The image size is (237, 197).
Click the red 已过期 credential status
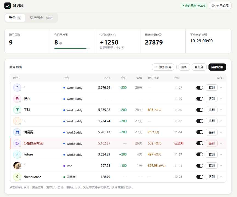179,143
